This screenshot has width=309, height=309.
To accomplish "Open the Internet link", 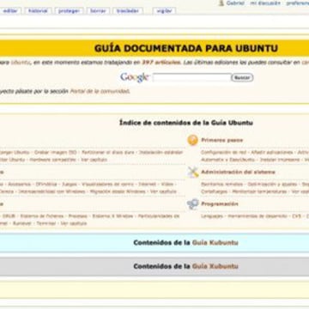I will point(148,185).
